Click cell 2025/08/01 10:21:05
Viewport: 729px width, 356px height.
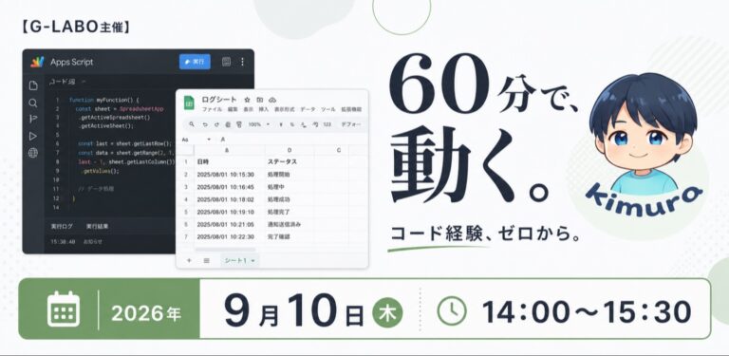(x=229, y=224)
